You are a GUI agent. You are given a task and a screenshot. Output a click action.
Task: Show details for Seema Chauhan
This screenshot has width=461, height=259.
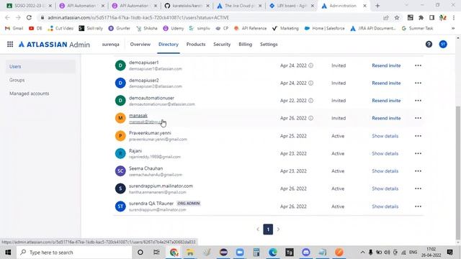click(385, 171)
